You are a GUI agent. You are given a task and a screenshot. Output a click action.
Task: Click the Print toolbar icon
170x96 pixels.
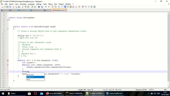pyautogui.click(x=19, y=7)
